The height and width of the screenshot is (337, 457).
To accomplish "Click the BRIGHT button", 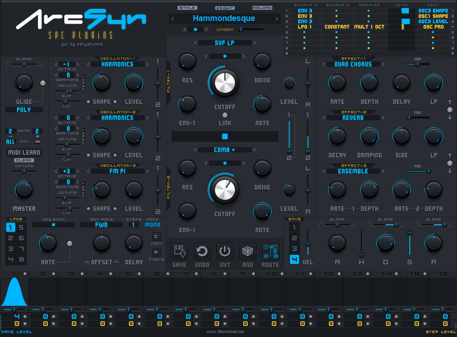I will click(225, 8).
